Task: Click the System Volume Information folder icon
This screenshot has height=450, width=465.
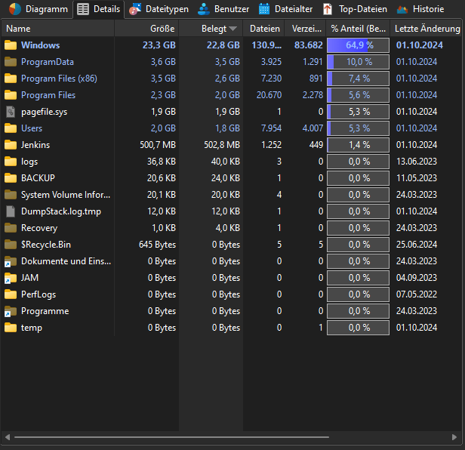Action: click(11, 195)
